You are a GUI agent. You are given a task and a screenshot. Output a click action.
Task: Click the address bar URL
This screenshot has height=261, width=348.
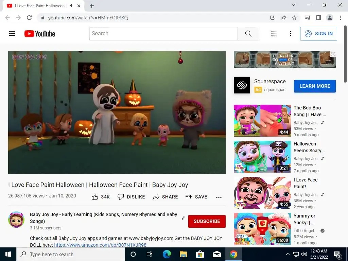[88, 18]
